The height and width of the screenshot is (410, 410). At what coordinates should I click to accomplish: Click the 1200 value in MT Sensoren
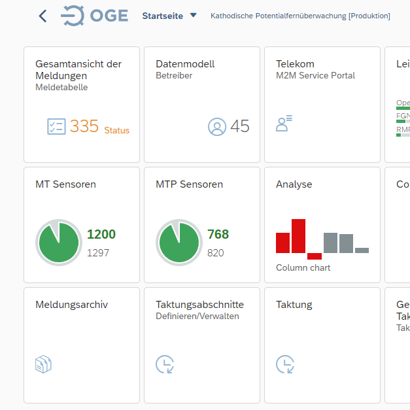pos(101,234)
